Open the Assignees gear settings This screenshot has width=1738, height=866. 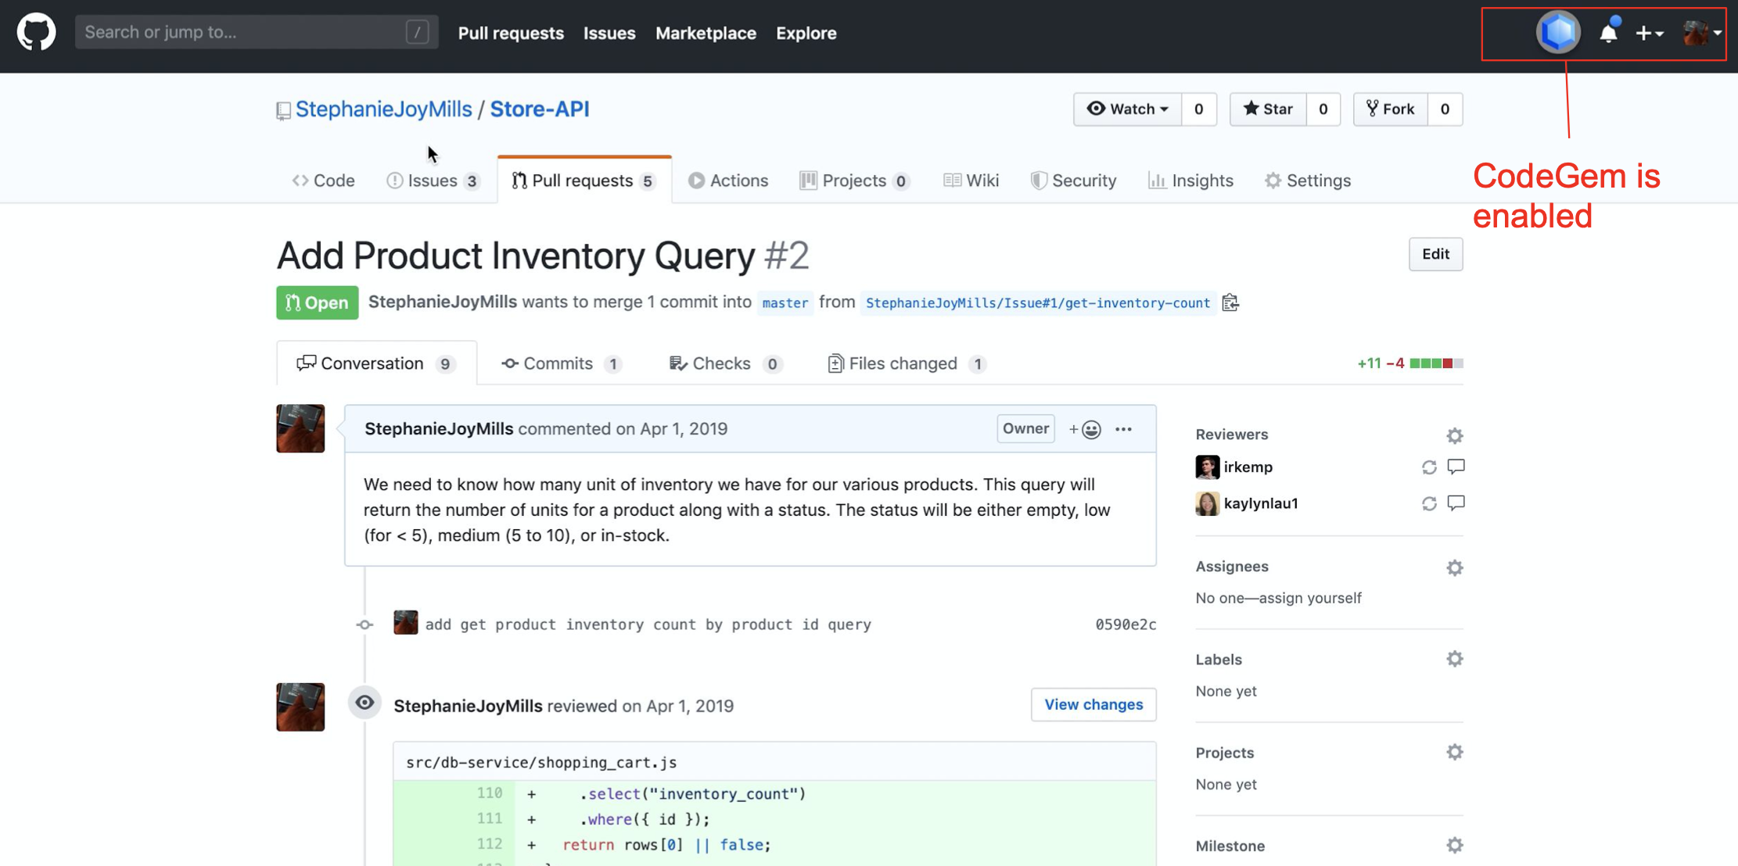click(x=1454, y=567)
